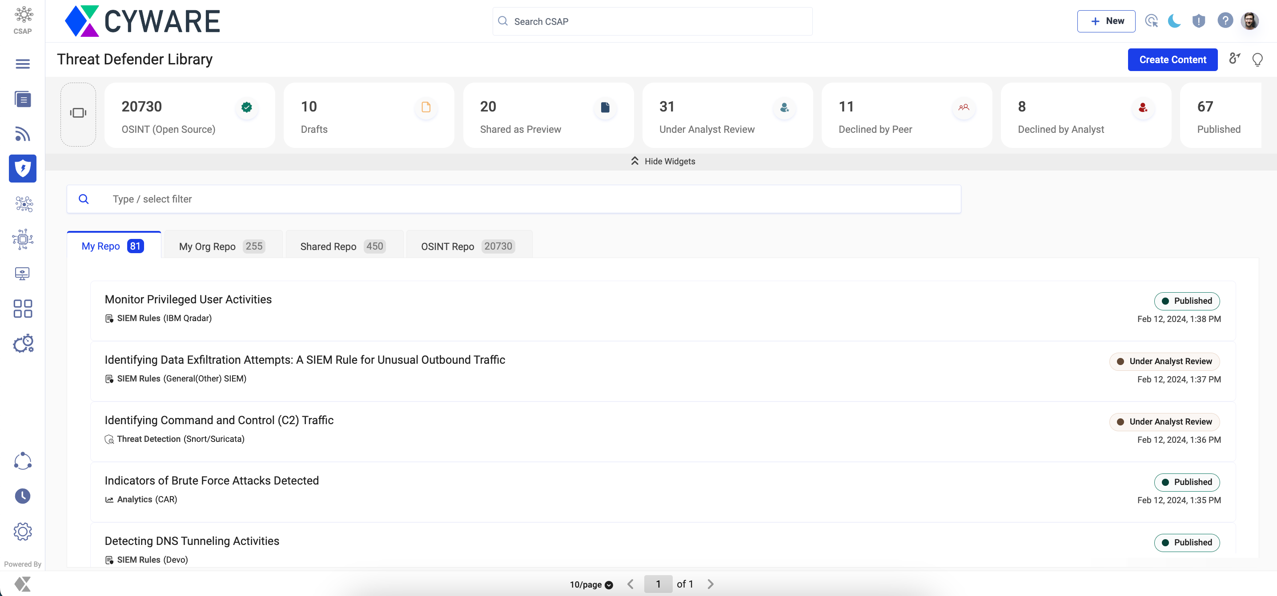Toggle the hamburger menu sidebar
The height and width of the screenshot is (596, 1277).
click(x=22, y=64)
